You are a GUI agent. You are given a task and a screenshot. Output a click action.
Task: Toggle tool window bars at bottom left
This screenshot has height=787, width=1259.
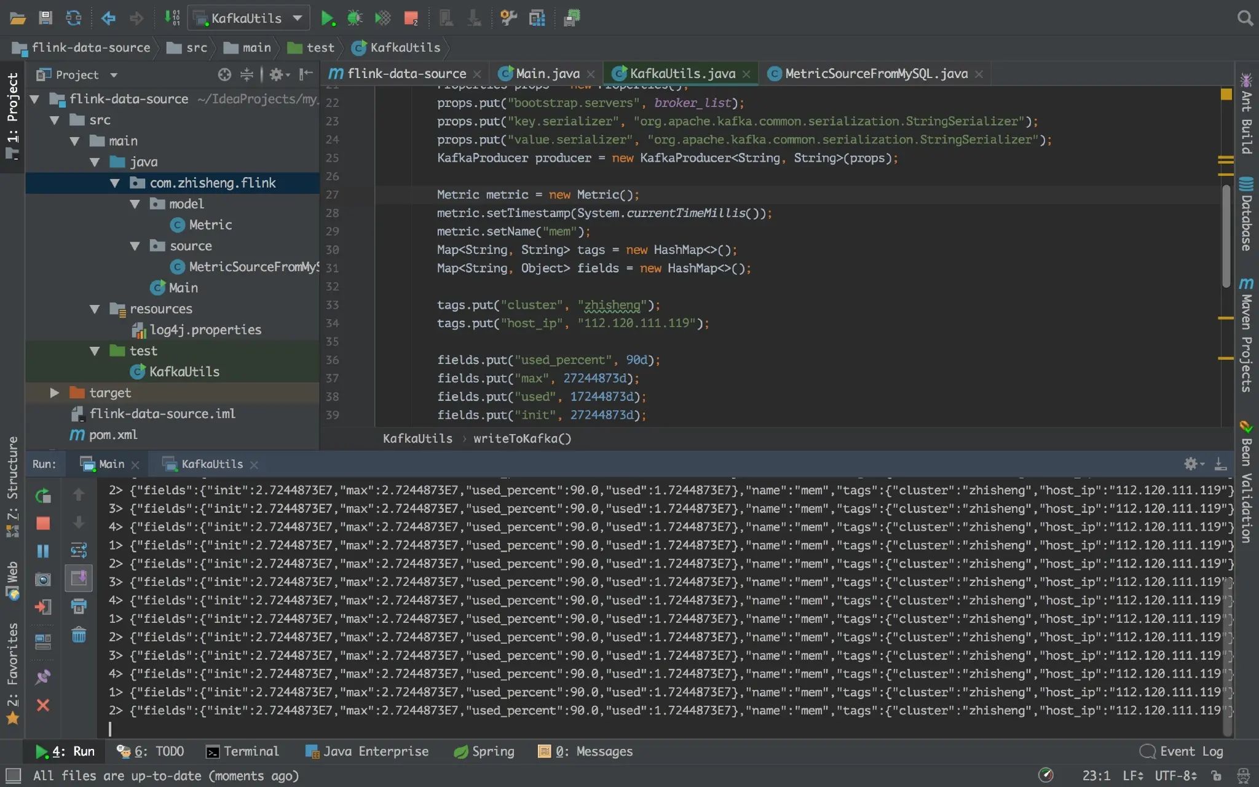pyautogui.click(x=13, y=775)
